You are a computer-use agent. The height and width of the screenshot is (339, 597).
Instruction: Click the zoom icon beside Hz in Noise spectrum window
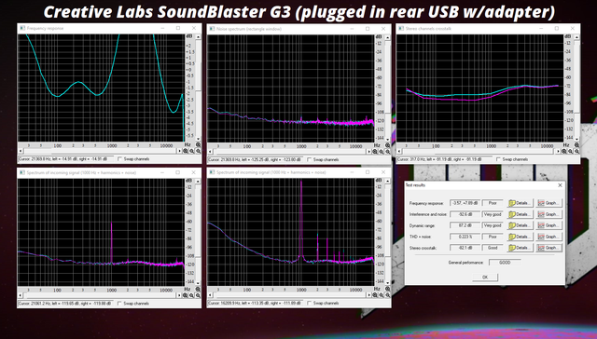pos(388,145)
